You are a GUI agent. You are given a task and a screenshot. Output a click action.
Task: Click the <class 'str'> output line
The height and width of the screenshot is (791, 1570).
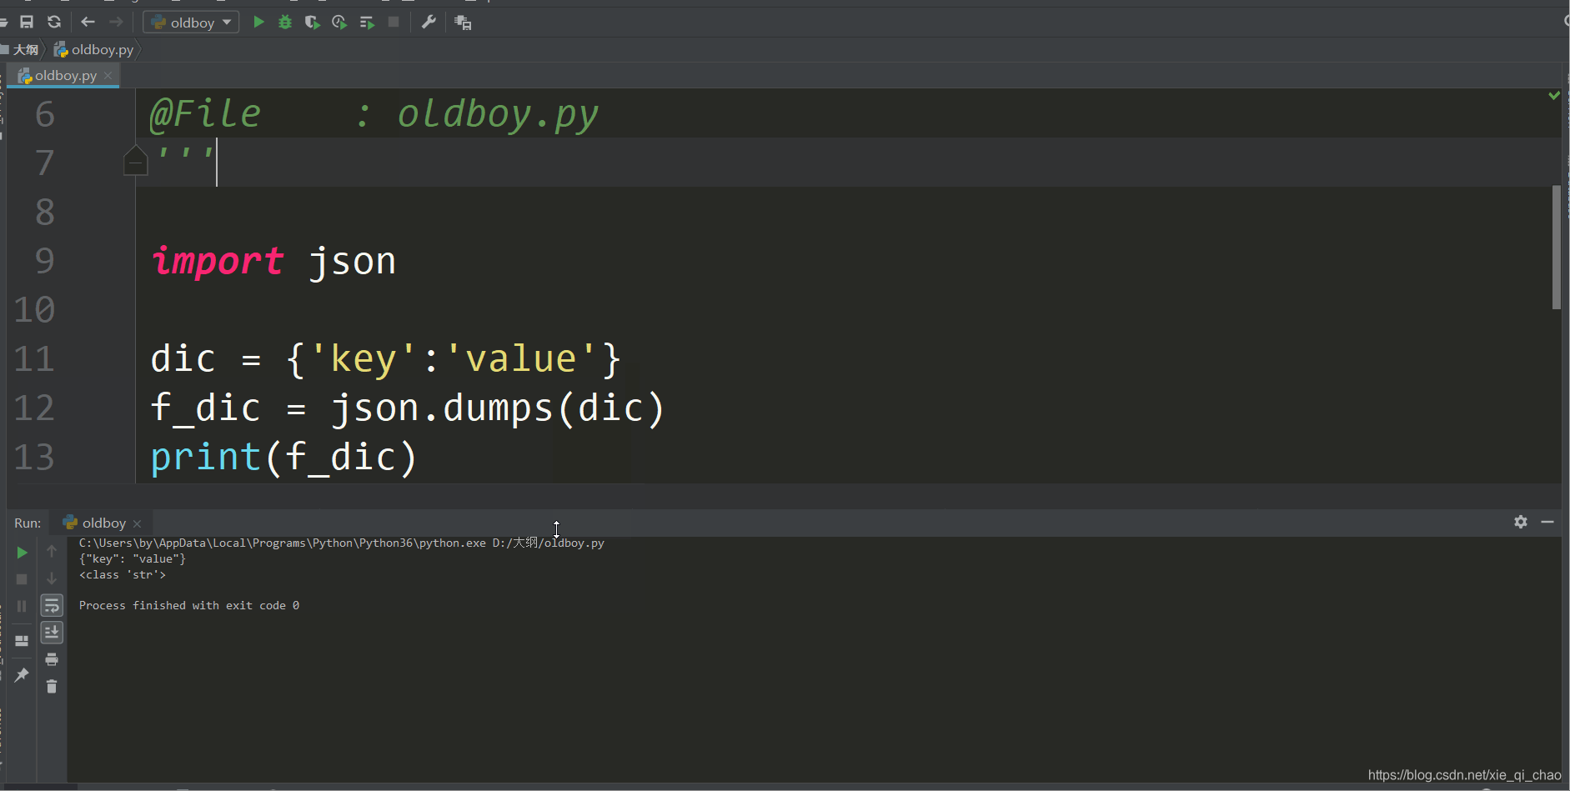[123, 575]
